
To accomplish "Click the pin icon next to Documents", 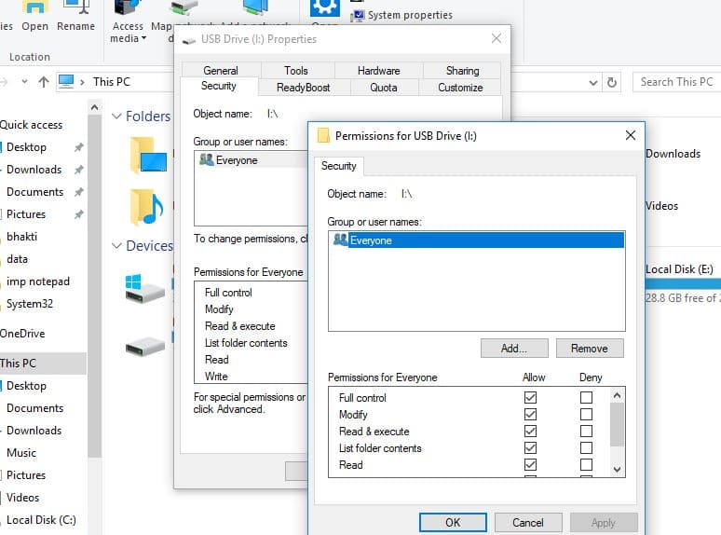I will point(79,192).
